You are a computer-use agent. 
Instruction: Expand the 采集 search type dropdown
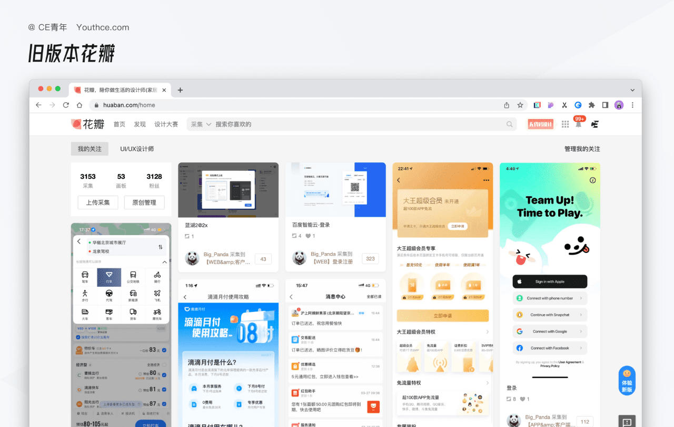(x=201, y=124)
